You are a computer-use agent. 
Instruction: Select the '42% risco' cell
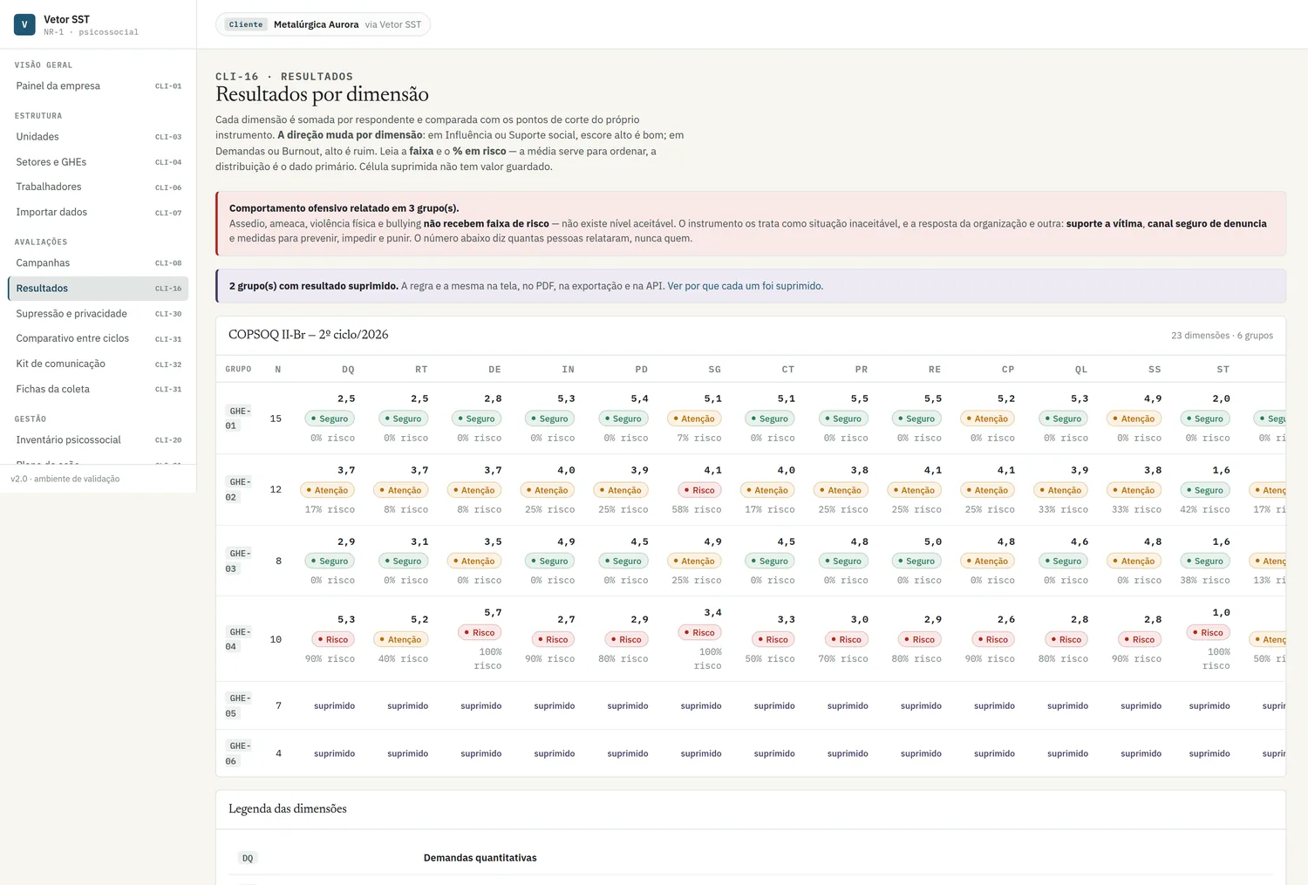pyautogui.click(x=1204, y=509)
